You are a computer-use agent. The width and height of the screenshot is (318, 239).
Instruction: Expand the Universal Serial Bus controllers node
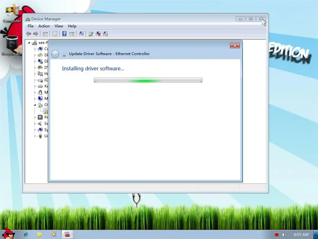(35, 136)
